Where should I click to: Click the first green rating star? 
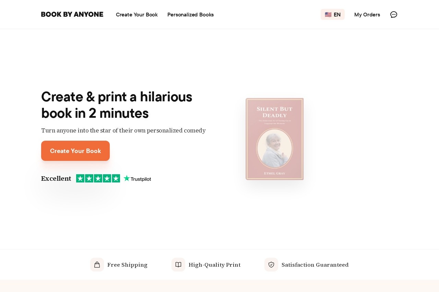pyautogui.click(x=80, y=178)
